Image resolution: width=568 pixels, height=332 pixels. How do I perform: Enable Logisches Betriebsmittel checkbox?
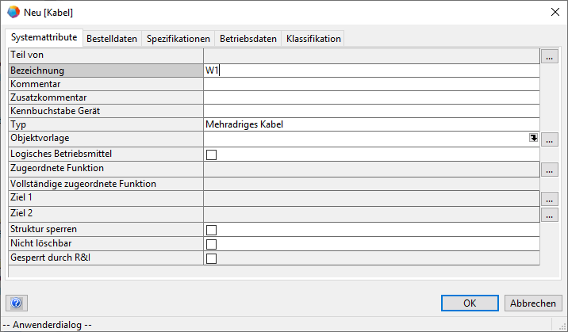tap(211, 155)
